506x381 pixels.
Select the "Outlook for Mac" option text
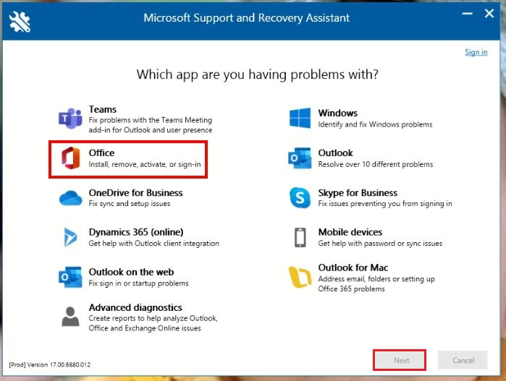coord(353,267)
